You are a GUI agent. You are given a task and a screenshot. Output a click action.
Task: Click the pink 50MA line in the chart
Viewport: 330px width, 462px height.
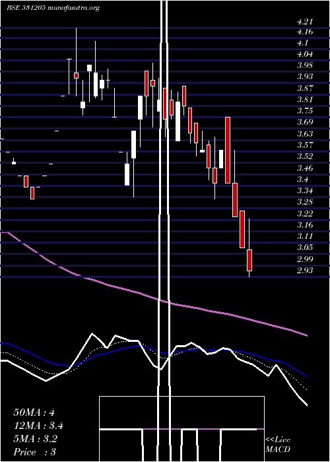point(153,297)
